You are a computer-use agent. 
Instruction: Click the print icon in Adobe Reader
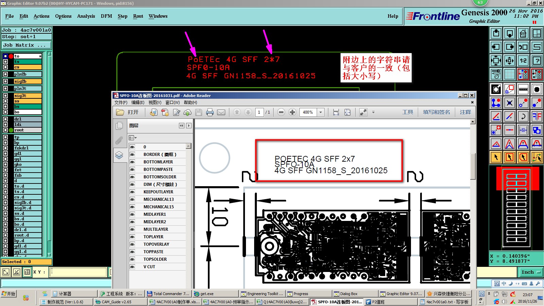[x=210, y=112]
